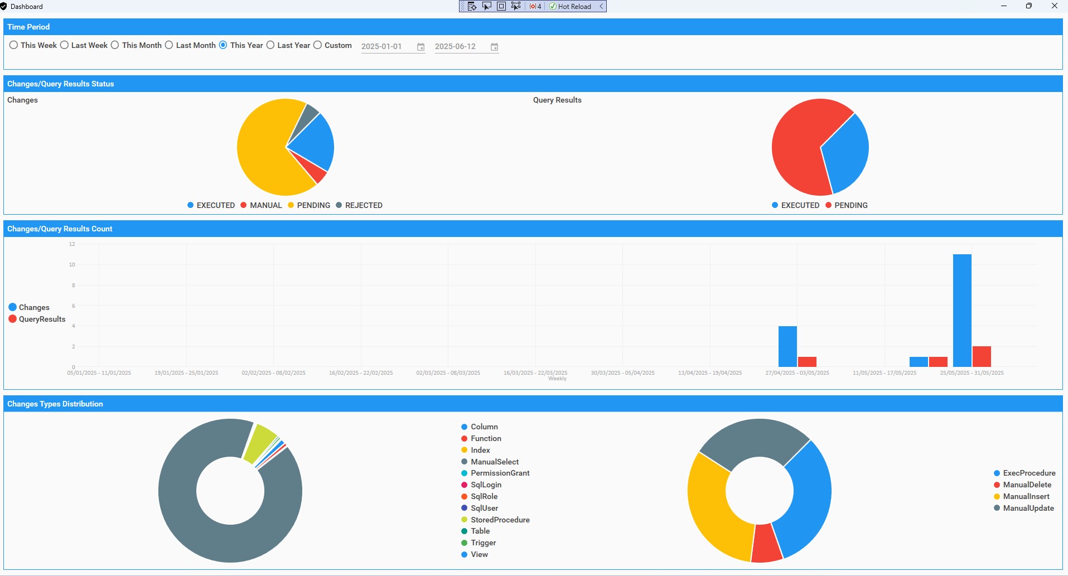1068x576 pixels.
Task: Click the Hot Reload status button
Action: (x=571, y=6)
